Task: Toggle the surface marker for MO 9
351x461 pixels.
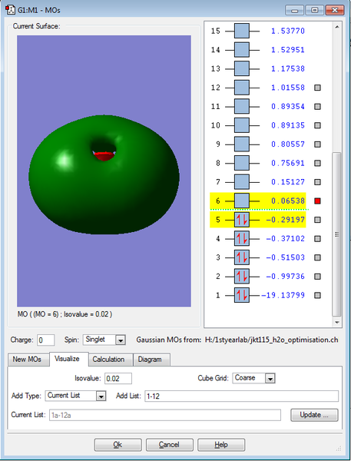Action: (317, 144)
